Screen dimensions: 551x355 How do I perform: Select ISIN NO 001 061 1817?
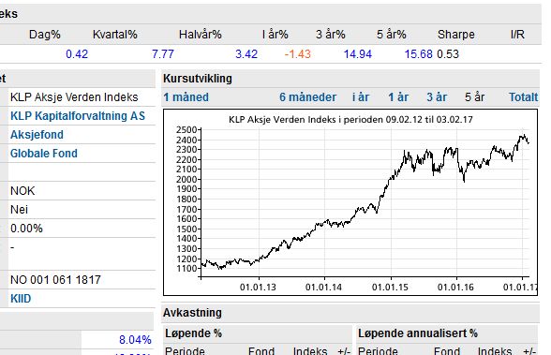tap(55, 280)
